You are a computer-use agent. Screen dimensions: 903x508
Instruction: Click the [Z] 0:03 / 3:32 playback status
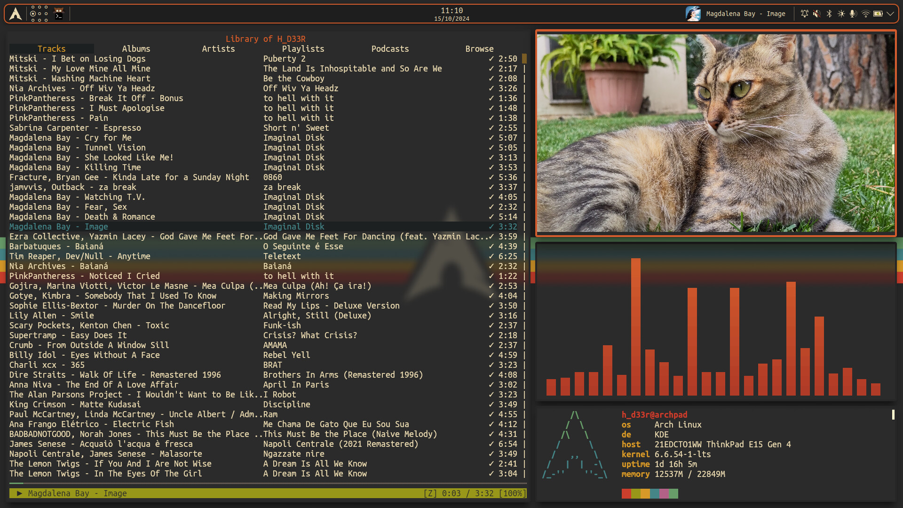(x=475, y=493)
